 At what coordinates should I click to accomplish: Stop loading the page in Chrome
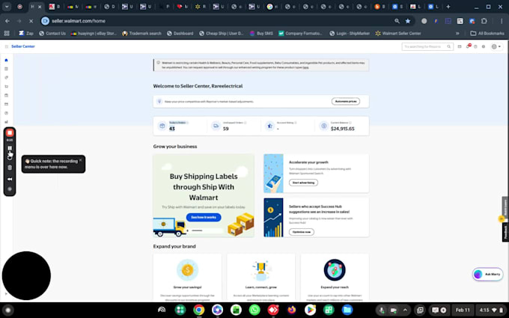pyautogui.click(x=31, y=21)
